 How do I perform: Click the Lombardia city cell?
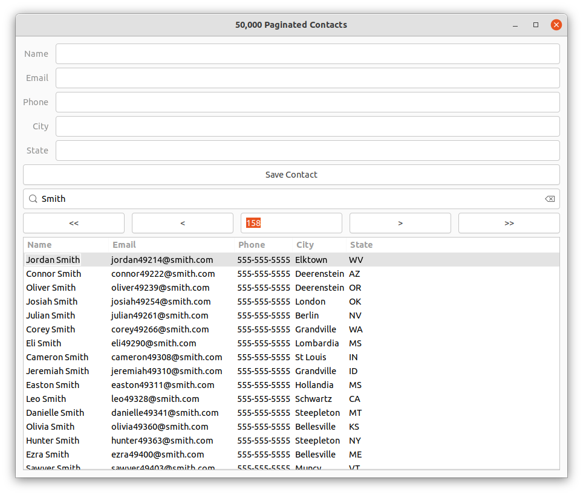coord(317,343)
